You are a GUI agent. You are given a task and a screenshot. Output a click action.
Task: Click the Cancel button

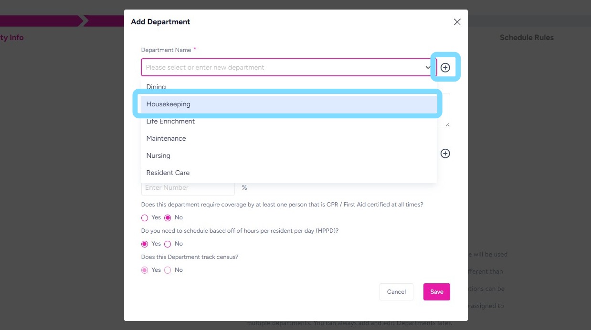point(396,292)
